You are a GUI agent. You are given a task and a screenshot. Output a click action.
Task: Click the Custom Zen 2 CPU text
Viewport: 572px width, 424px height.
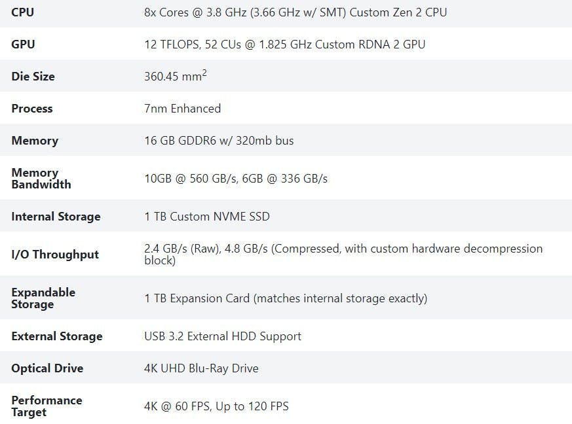[x=398, y=12]
